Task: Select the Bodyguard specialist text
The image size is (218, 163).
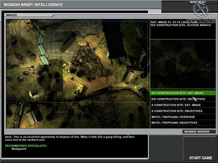Action: [x=19, y=149]
